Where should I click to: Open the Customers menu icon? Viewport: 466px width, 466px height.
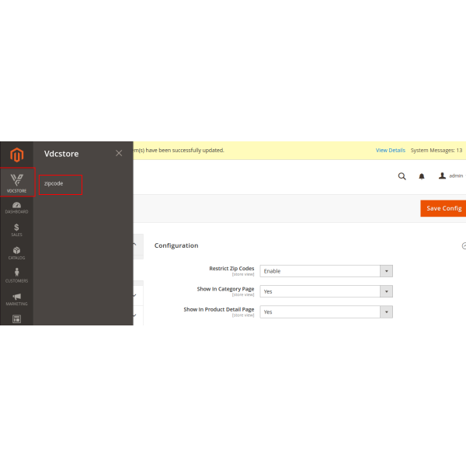click(16, 275)
